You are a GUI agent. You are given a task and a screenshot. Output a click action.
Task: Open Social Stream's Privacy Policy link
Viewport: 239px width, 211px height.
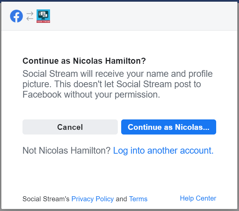[x=93, y=199]
